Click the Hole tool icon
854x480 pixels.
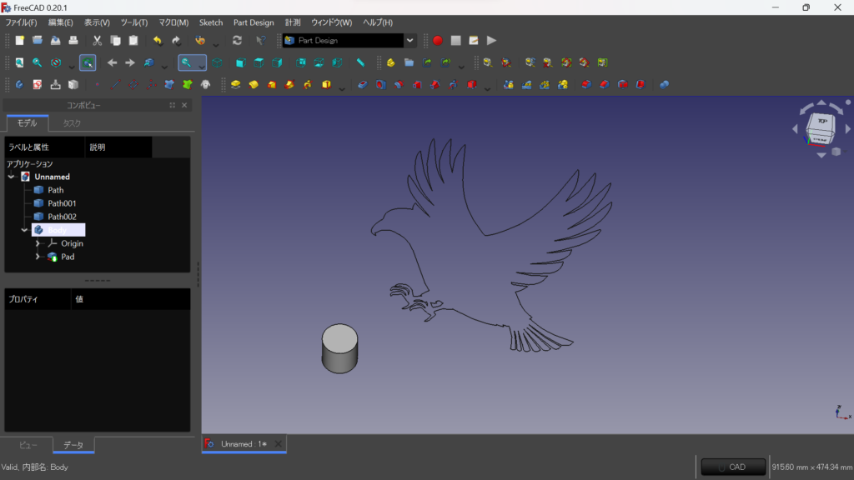click(380, 85)
